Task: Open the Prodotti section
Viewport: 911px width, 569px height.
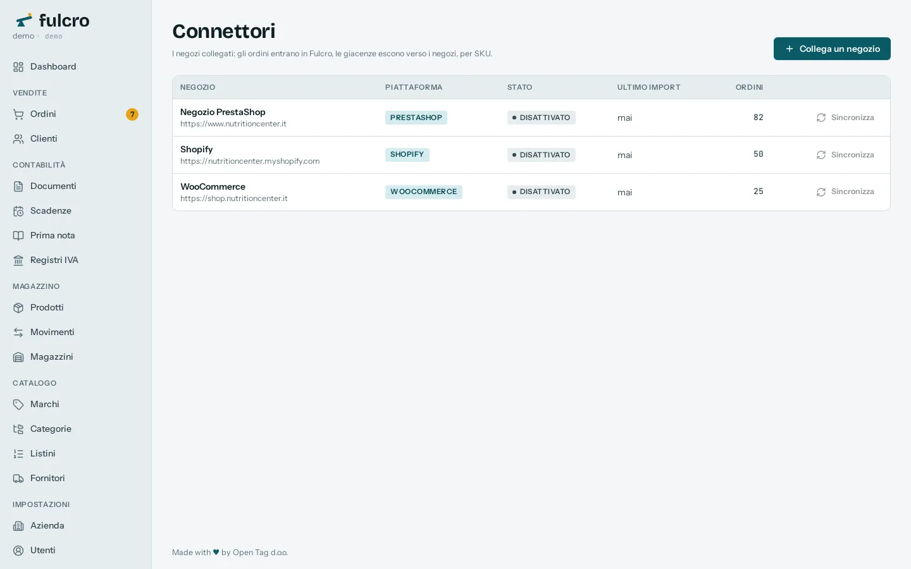Action: (76, 308)
